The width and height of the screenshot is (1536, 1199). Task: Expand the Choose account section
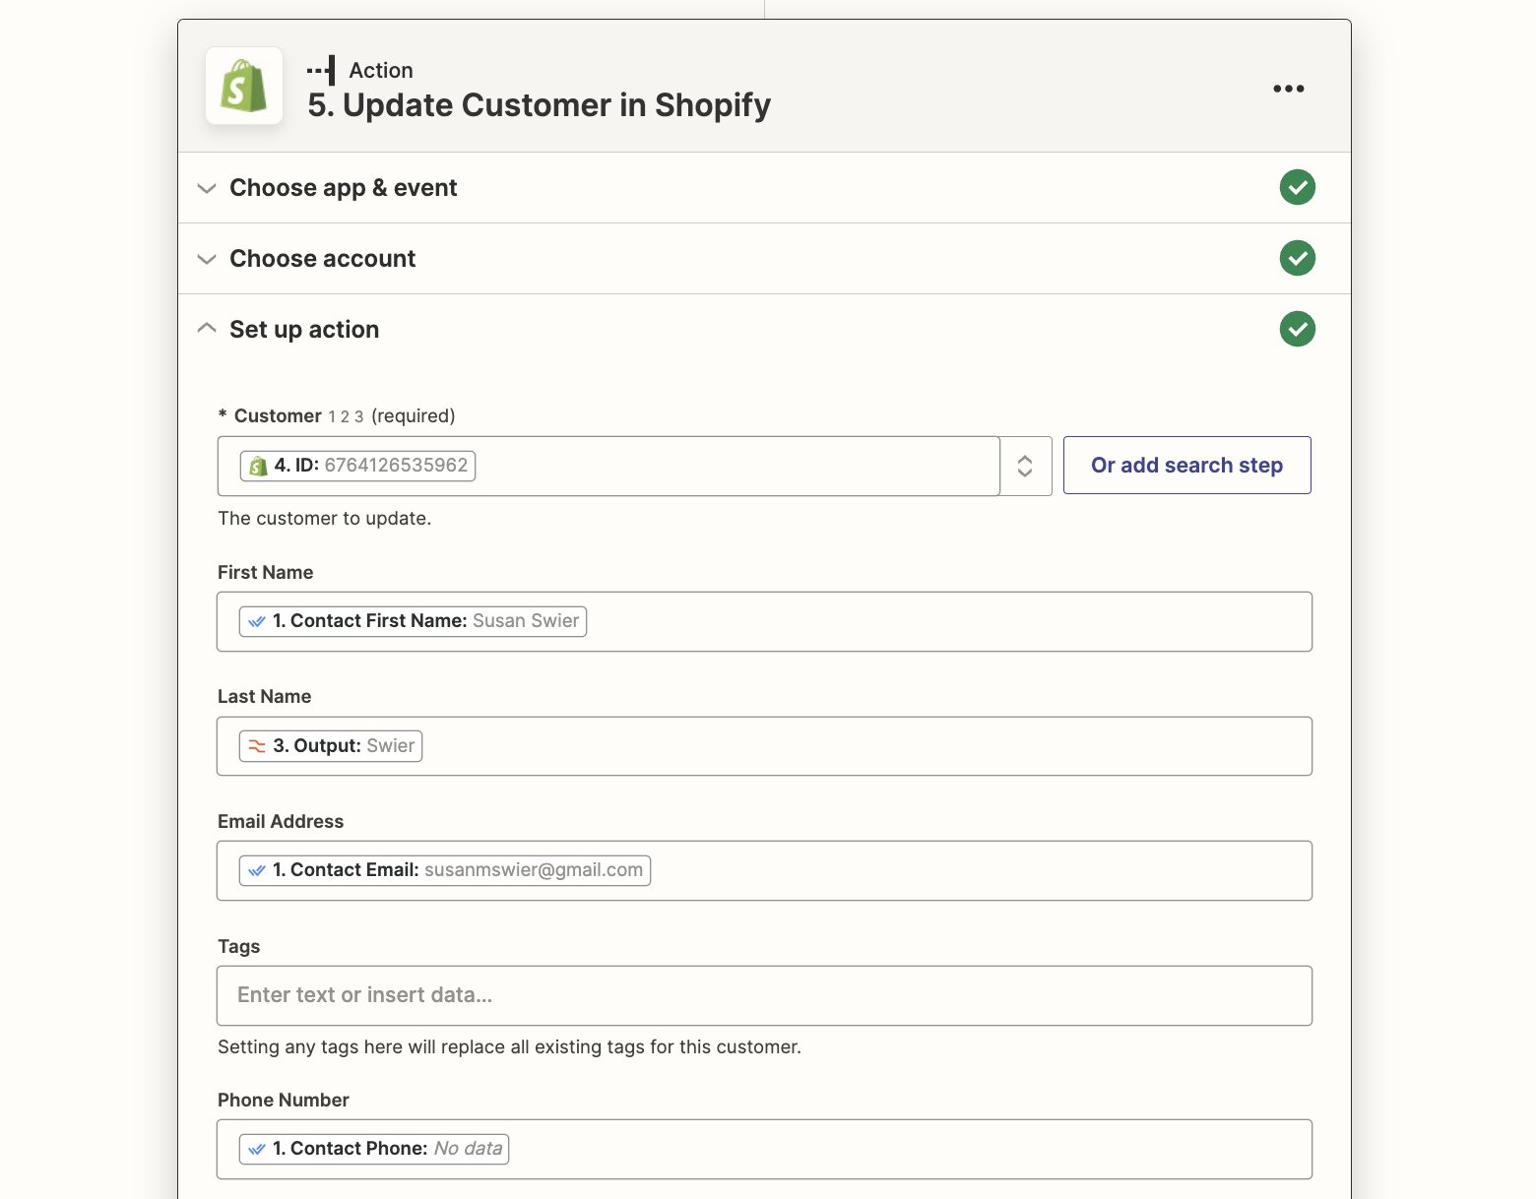(322, 259)
